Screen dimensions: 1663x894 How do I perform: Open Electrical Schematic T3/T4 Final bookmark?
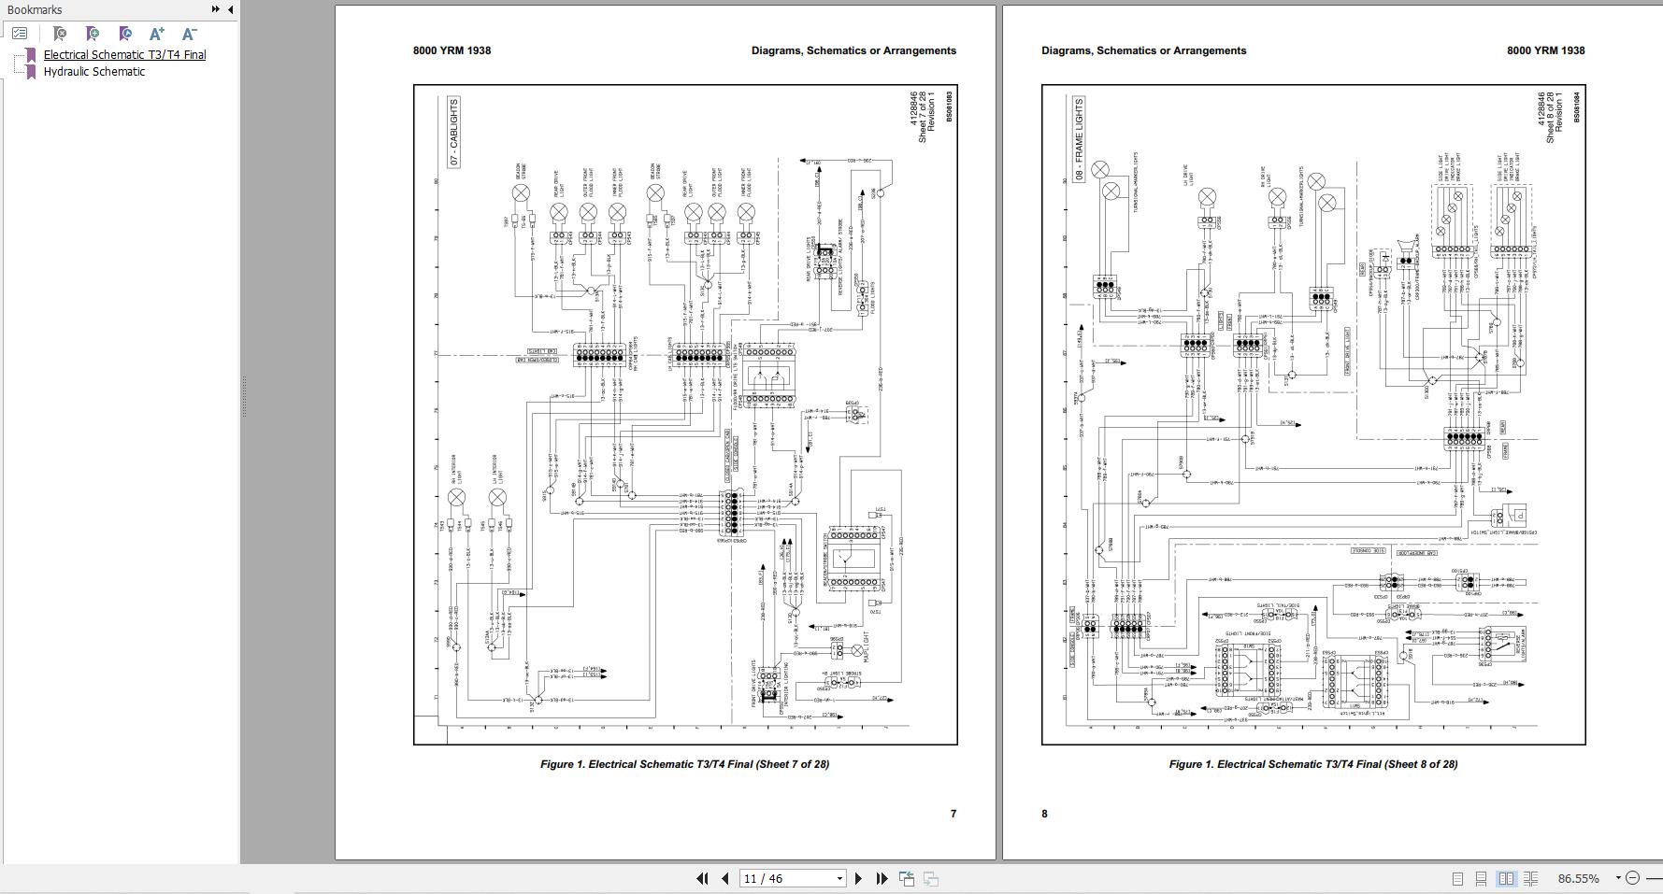pyautogui.click(x=124, y=55)
